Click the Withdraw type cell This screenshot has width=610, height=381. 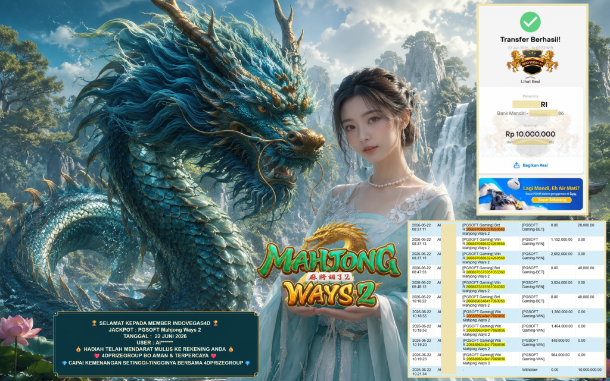tap(530, 370)
